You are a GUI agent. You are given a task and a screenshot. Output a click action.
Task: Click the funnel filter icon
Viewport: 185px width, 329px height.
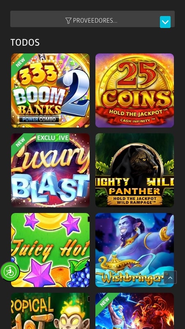pos(68,21)
